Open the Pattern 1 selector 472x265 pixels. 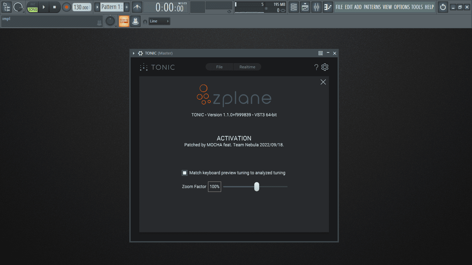pos(112,7)
